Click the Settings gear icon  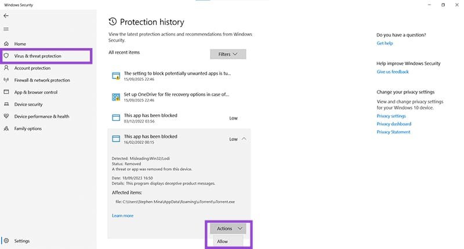point(6,241)
